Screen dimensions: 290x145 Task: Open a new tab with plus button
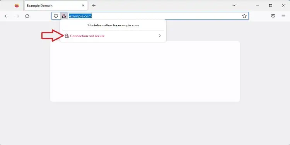[94, 5]
